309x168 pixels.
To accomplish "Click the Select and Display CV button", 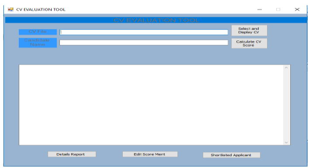I will 249,30.
